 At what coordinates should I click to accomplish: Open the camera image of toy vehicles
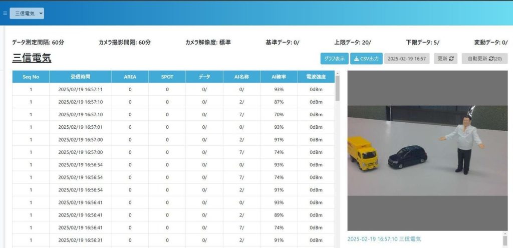point(427,150)
